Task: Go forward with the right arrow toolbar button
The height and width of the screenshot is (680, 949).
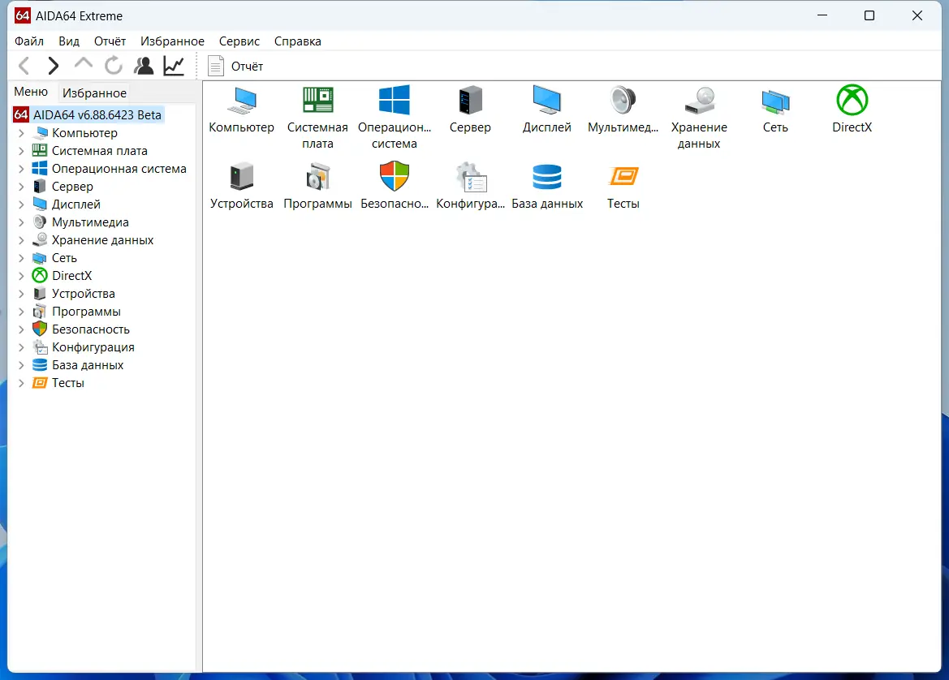Action: click(54, 66)
